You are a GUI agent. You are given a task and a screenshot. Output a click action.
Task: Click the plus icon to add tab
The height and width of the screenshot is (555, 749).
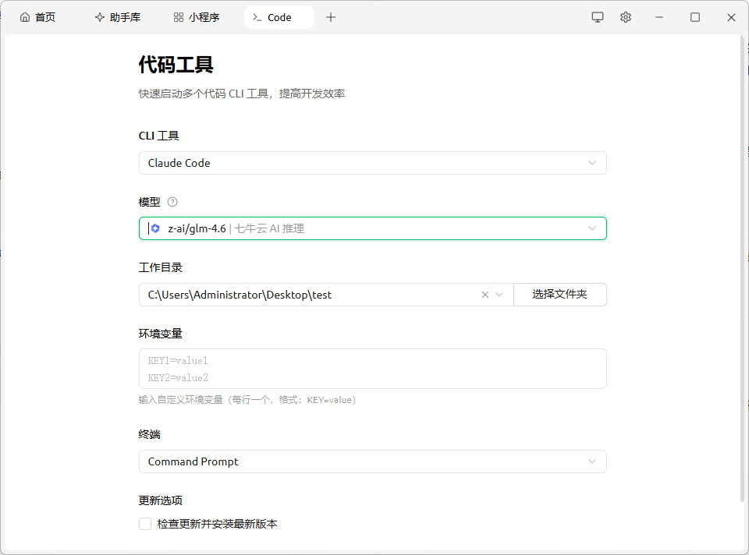(x=331, y=17)
